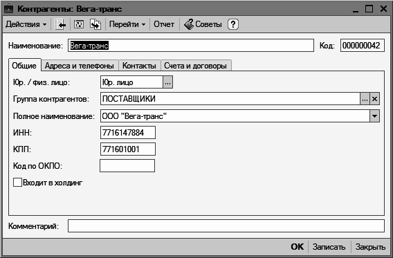393x258 pixels.
Task: Close the window with title bar X
Action: (383, 9)
